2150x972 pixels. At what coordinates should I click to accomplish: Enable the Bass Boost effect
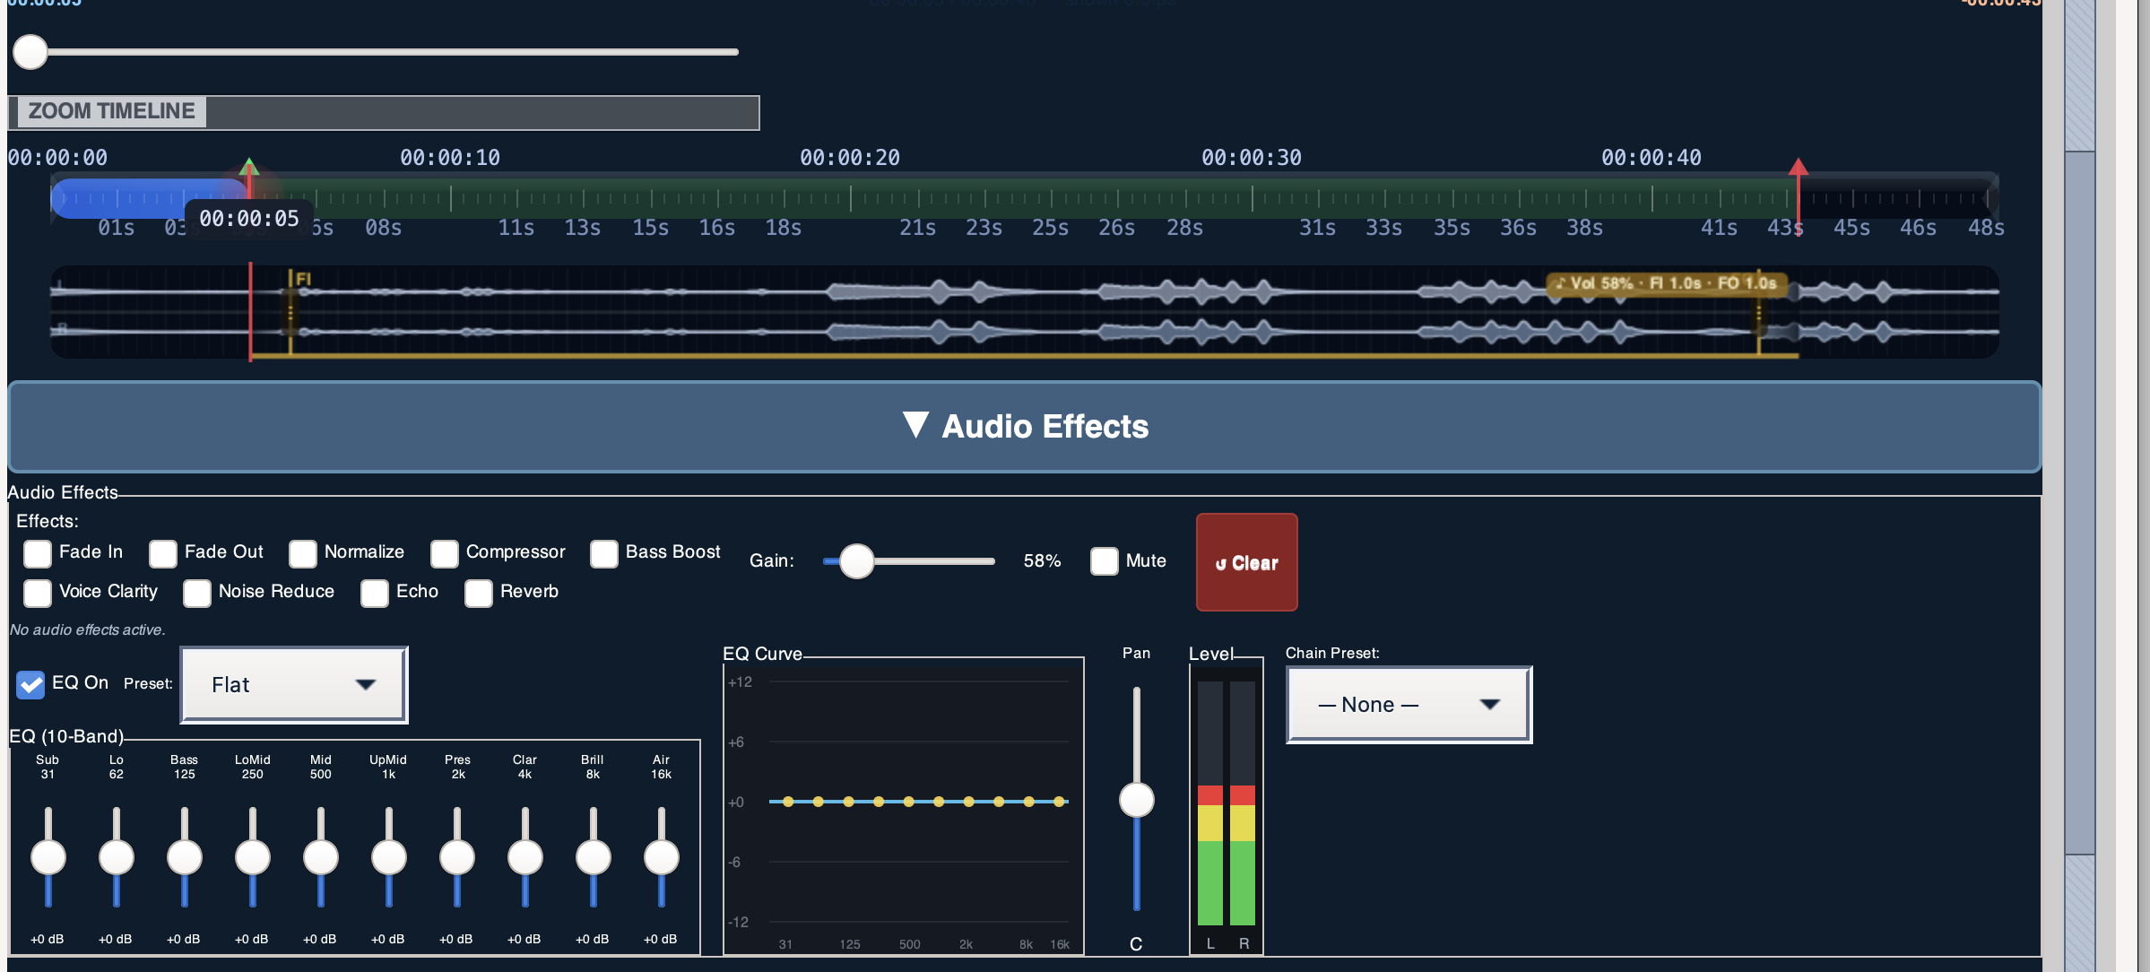(603, 555)
